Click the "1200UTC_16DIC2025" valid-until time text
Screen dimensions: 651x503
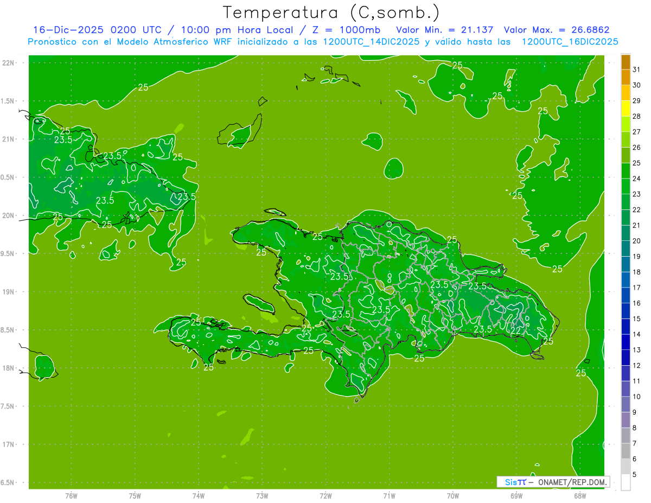(x=570, y=42)
